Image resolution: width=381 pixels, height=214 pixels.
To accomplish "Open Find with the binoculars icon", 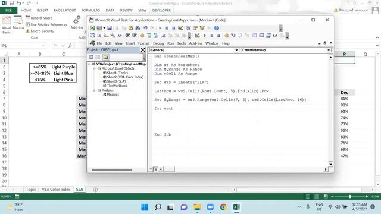I will 138,28.
